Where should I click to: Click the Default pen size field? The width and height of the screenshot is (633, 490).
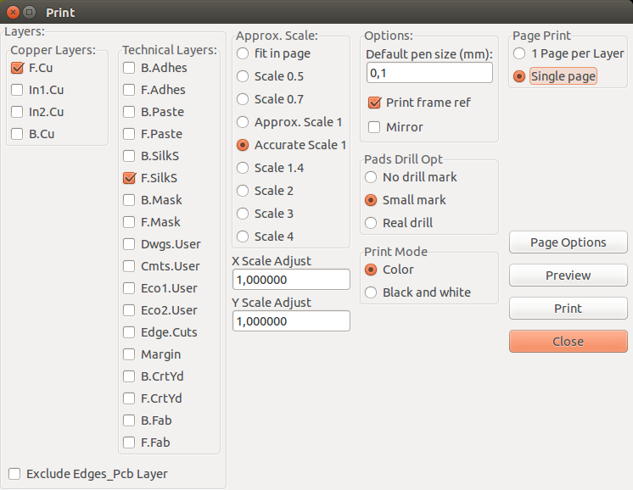click(429, 73)
